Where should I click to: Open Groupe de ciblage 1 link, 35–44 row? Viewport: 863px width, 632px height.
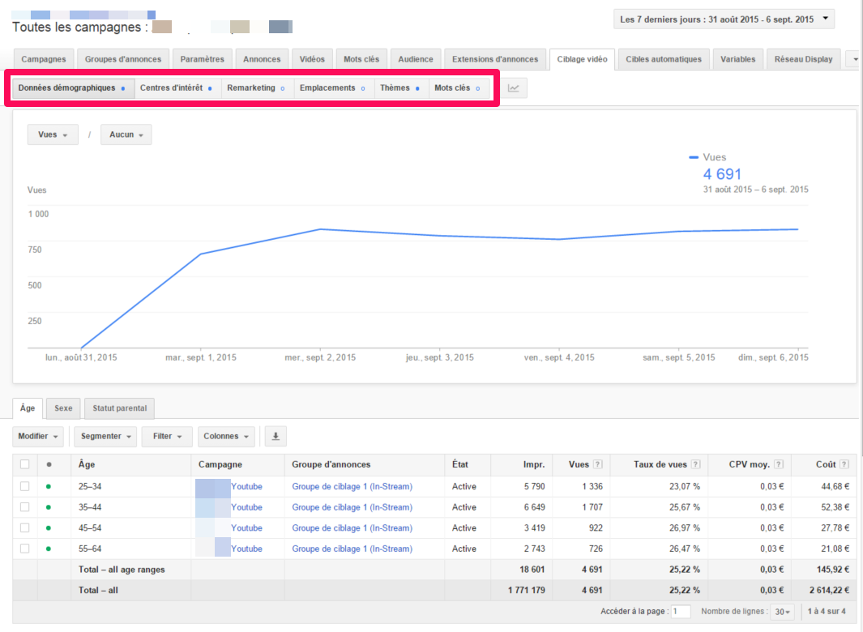pyautogui.click(x=352, y=507)
